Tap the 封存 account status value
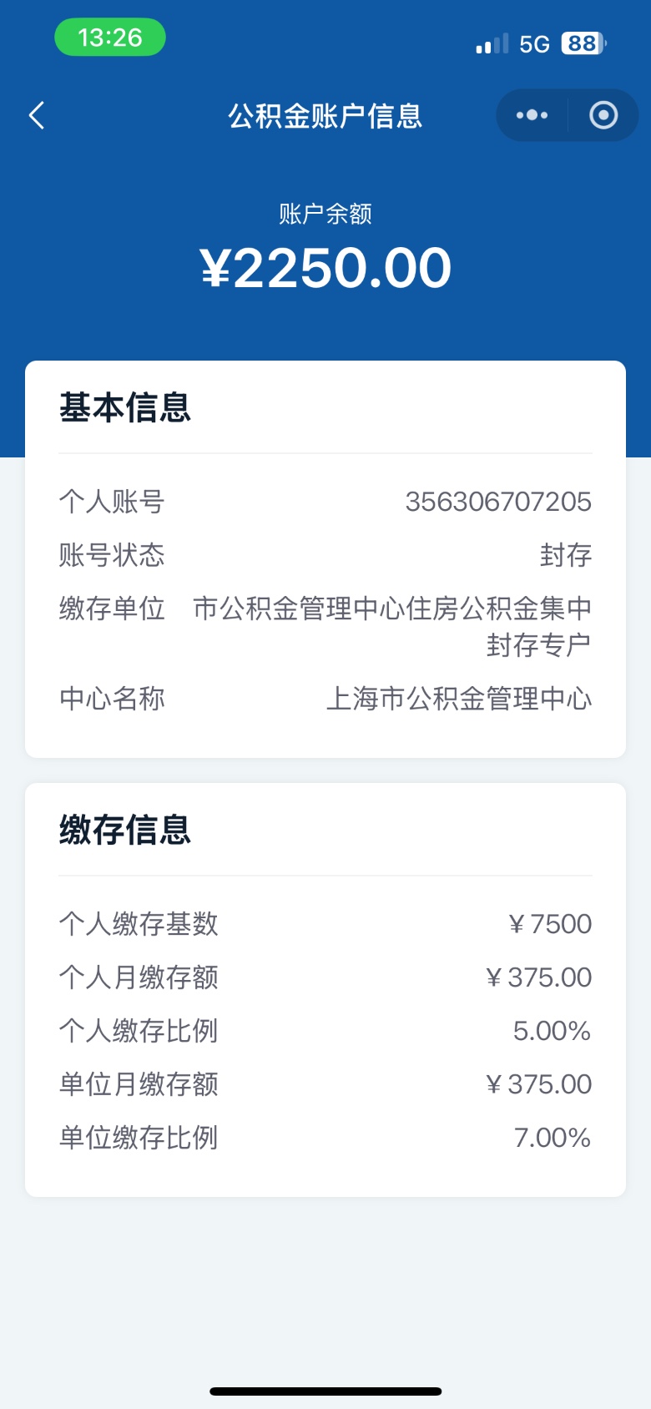 click(565, 555)
